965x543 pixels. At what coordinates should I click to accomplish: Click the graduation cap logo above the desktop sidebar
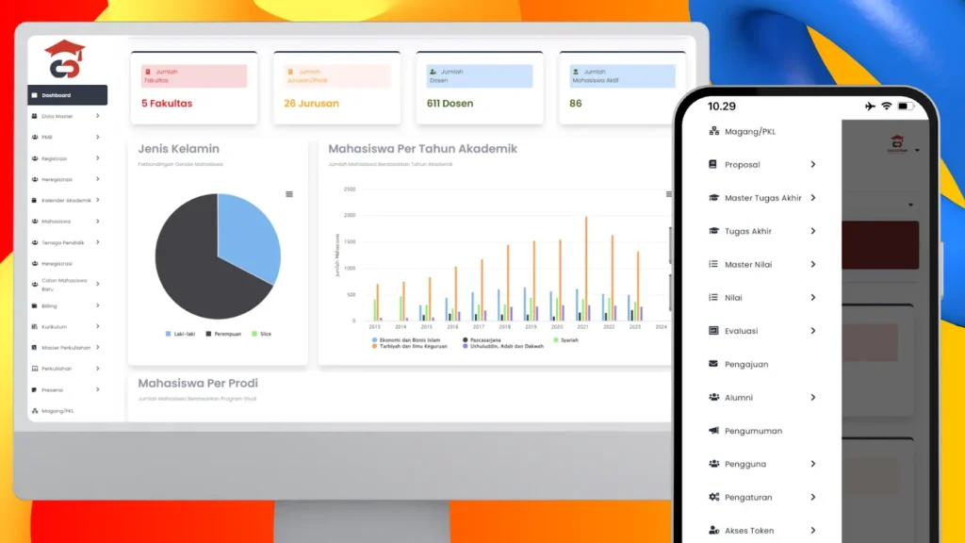(65, 59)
